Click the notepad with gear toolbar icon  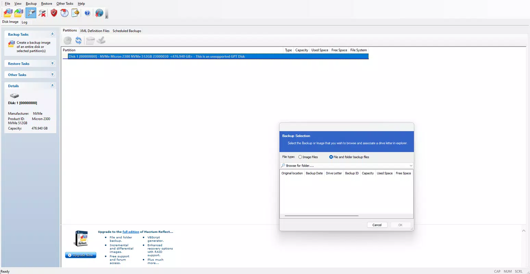click(75, 13)
